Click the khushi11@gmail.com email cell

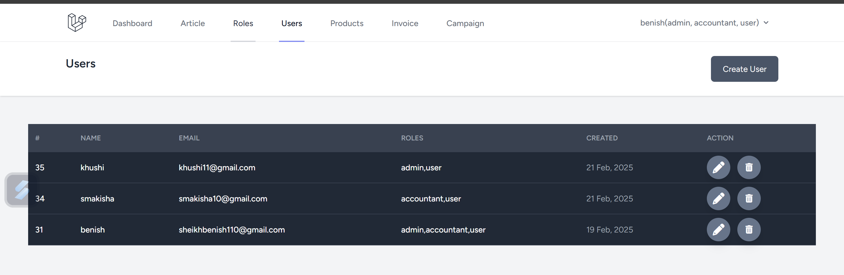click(217, 167)
